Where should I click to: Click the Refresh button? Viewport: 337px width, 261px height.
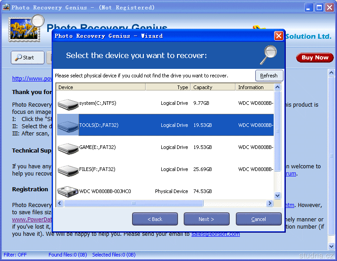269,76
